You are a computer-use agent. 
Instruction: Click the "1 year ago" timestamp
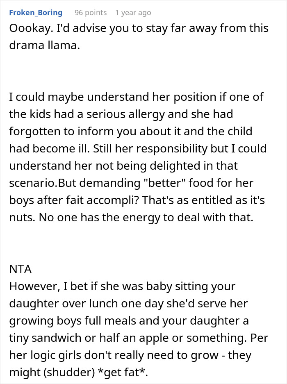click(133, 13)
